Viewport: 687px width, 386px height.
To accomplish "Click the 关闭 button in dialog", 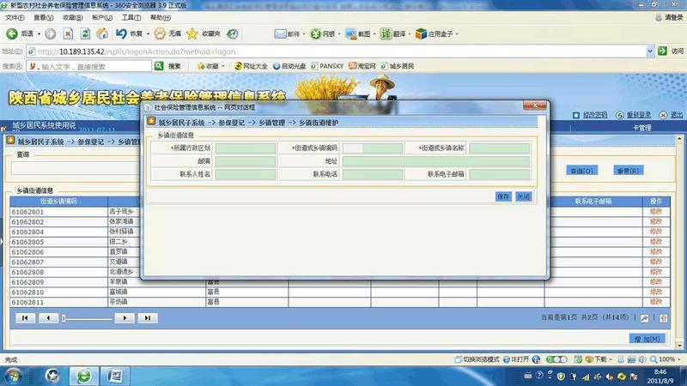I will 524,196.
